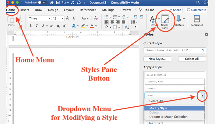215x124 pixels.
Task: Toggle the AutoSave switch
Action: 43,3
